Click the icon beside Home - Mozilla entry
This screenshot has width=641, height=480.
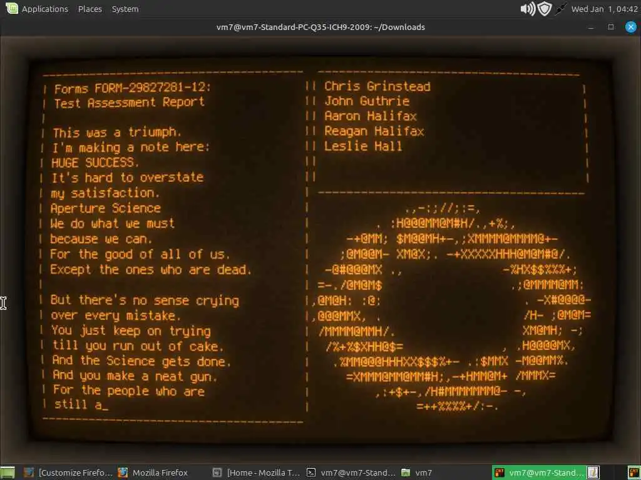pyautogui.click(x=217, y=472)
